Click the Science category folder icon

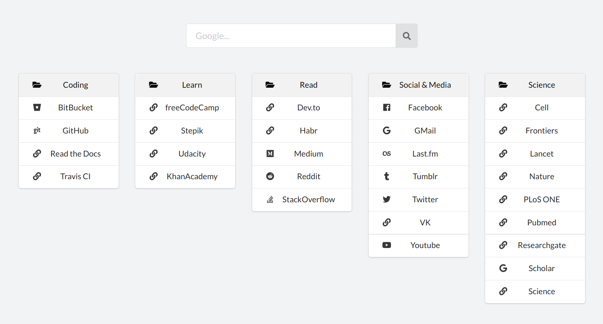[503, 85]
